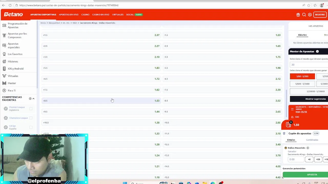Click the NBA breadcrumb link
Image resolution: width=328 pixels, height=184 pixels.
[x=75, y=23]
